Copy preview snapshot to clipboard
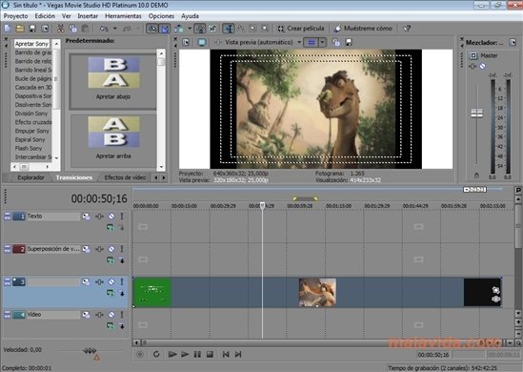 pos(336,42)
